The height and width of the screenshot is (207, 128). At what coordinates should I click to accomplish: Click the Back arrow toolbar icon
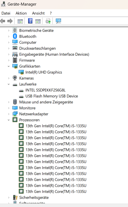[x=3, y=21]
